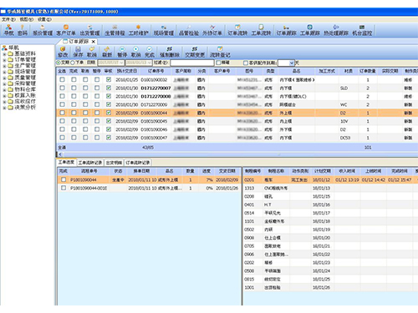Click the 保存 save icon
The image size is (418, 313).
(x=78, y=52)
